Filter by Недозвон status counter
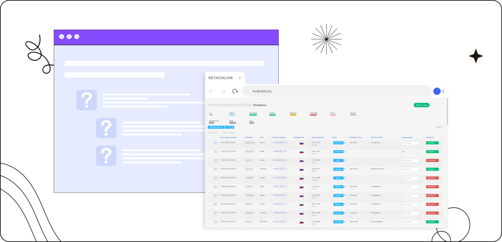Viewport: 502px width, 242px height. pyautogui.click(x=293, y=114)
